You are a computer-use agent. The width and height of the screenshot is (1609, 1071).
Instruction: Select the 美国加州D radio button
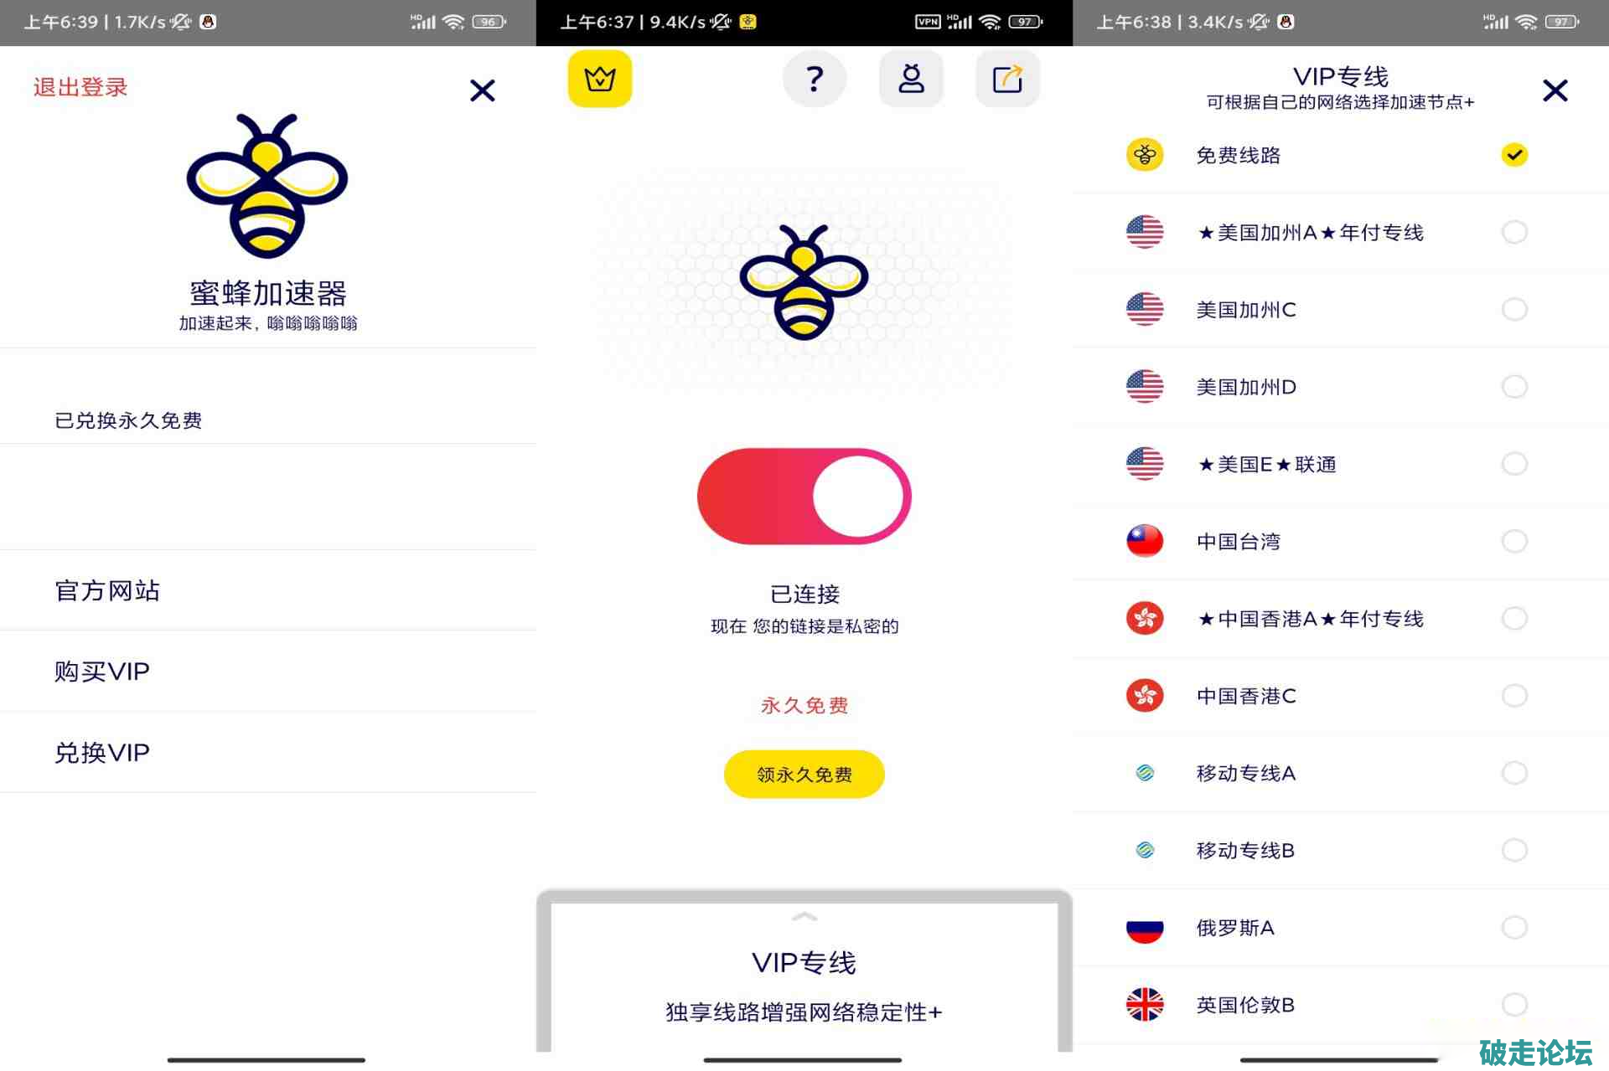point(1514,387)
